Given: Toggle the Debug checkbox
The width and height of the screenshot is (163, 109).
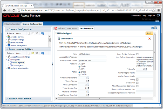Looking at the screenshot, I should point(137,80).
